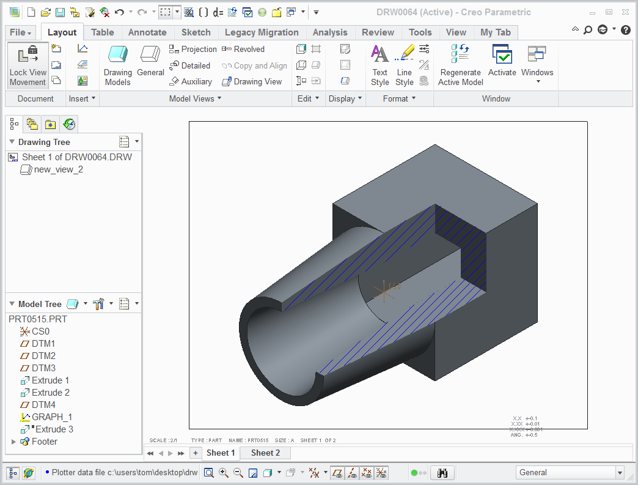Open a file with the folder icon
The image size is (638, 485).
pos(46,12)
